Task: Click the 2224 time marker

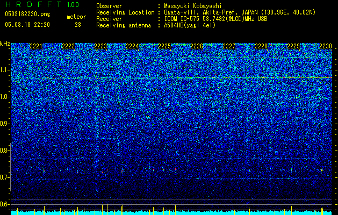Action: 132,46
